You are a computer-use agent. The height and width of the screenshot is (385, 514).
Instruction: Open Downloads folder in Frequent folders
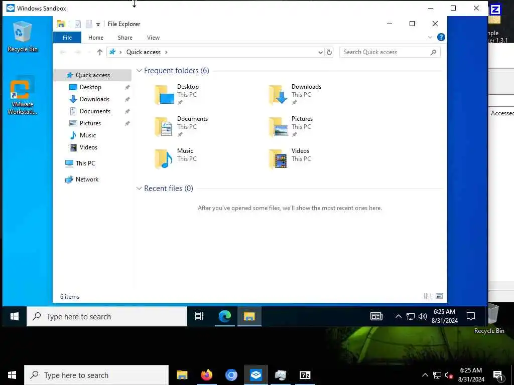[295, 94]
